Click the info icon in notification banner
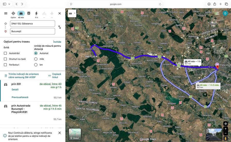The image size is (231, 142). [5, 136]
